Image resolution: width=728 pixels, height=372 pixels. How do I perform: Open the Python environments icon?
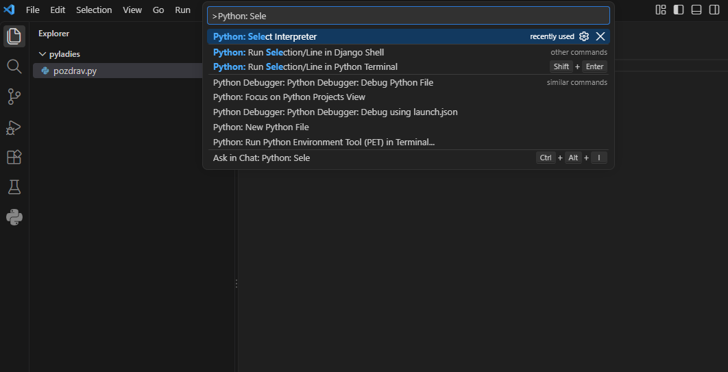(14, 218)
